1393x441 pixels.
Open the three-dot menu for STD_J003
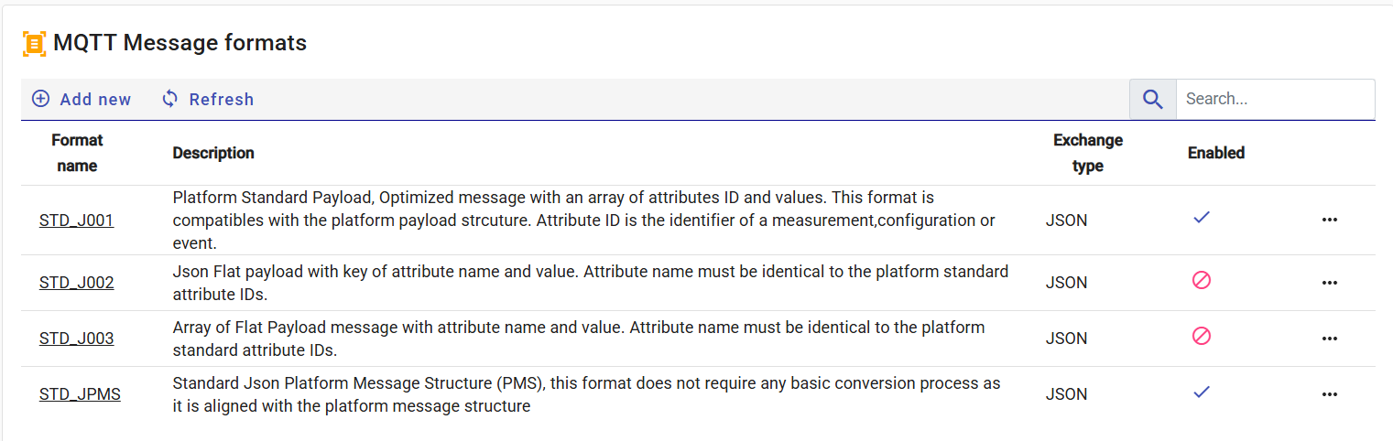point(1330,339)
